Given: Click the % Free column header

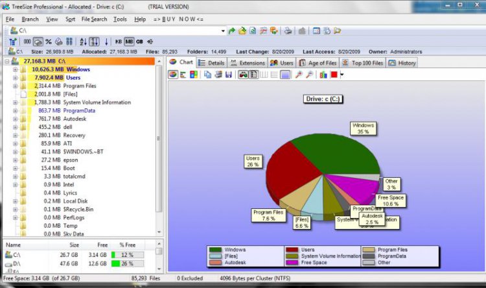Looking at the screenshot, I should [x=128, y=245].
